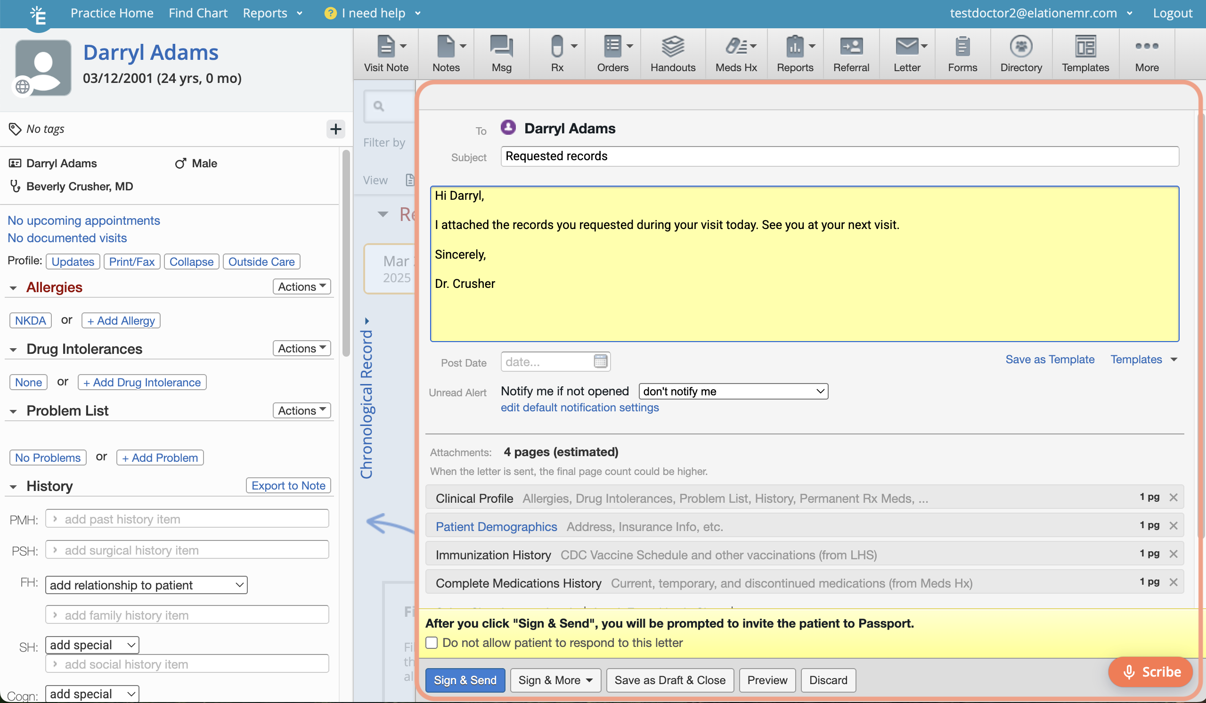
Task: Click the Patient Demographics attachment link
Action: click(496, 526)
